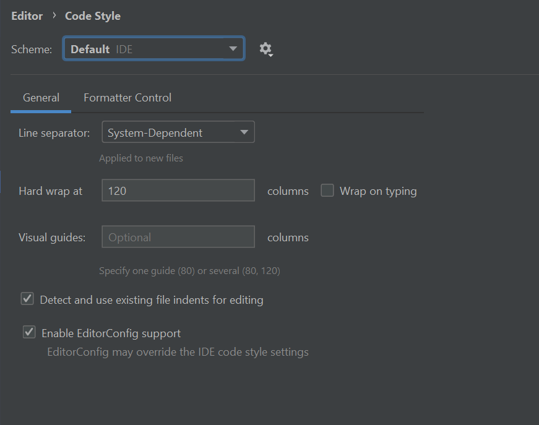Click the EditorConfig may override settings note
This screenshot has height=425, width=539.
click(178, 353)
